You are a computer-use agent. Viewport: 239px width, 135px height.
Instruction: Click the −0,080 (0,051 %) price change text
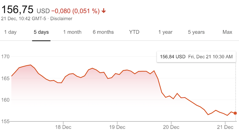[x=75, y=11]
